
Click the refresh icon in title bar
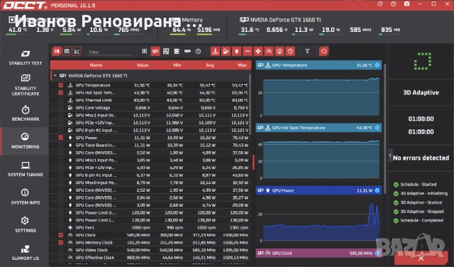coord(380,4)
